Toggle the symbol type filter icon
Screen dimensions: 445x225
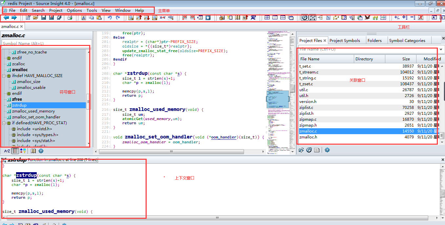[x=23, y=151]
